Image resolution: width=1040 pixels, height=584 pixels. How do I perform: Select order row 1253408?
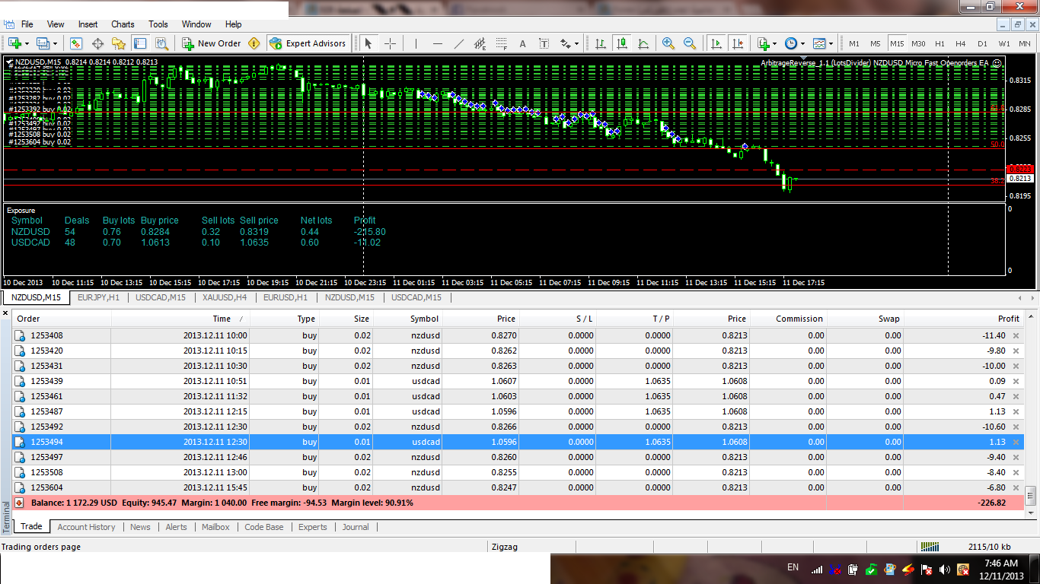pos(518,335)
